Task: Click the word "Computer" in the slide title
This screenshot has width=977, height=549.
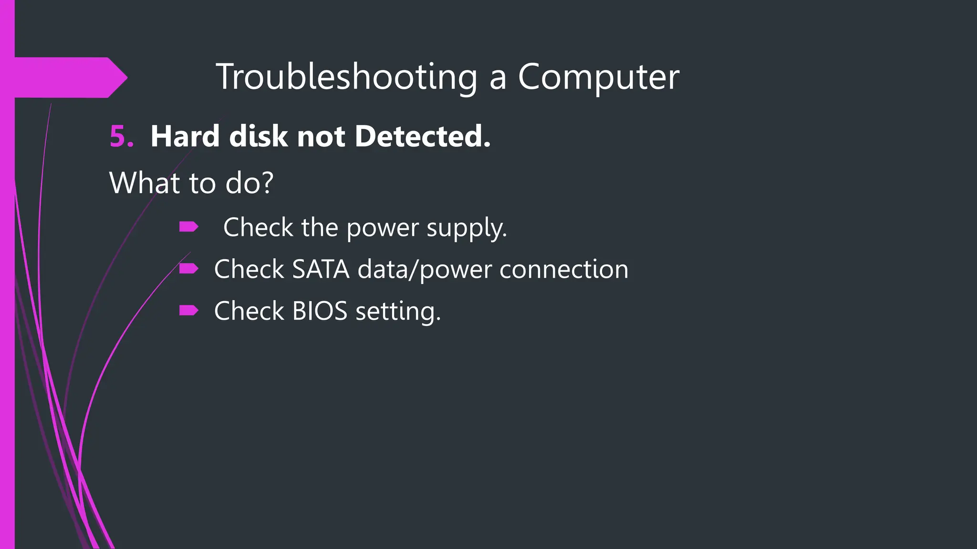Action: point(598,77)
